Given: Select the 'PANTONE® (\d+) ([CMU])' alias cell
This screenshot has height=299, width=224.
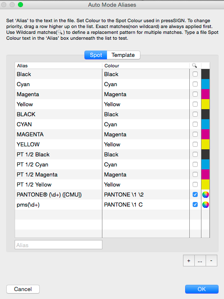Looking at the screenshot, I should pos(59,194).
